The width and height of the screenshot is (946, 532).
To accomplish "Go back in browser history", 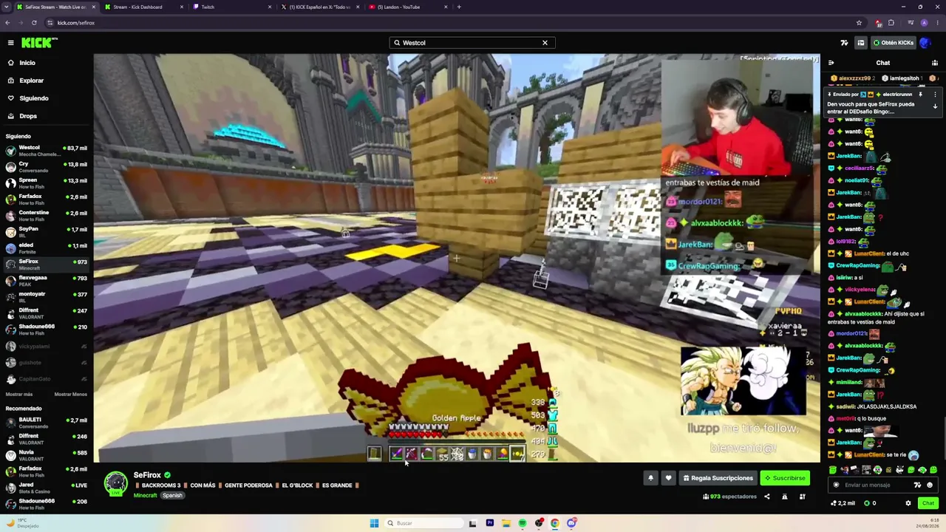I will tap(7, 23).
